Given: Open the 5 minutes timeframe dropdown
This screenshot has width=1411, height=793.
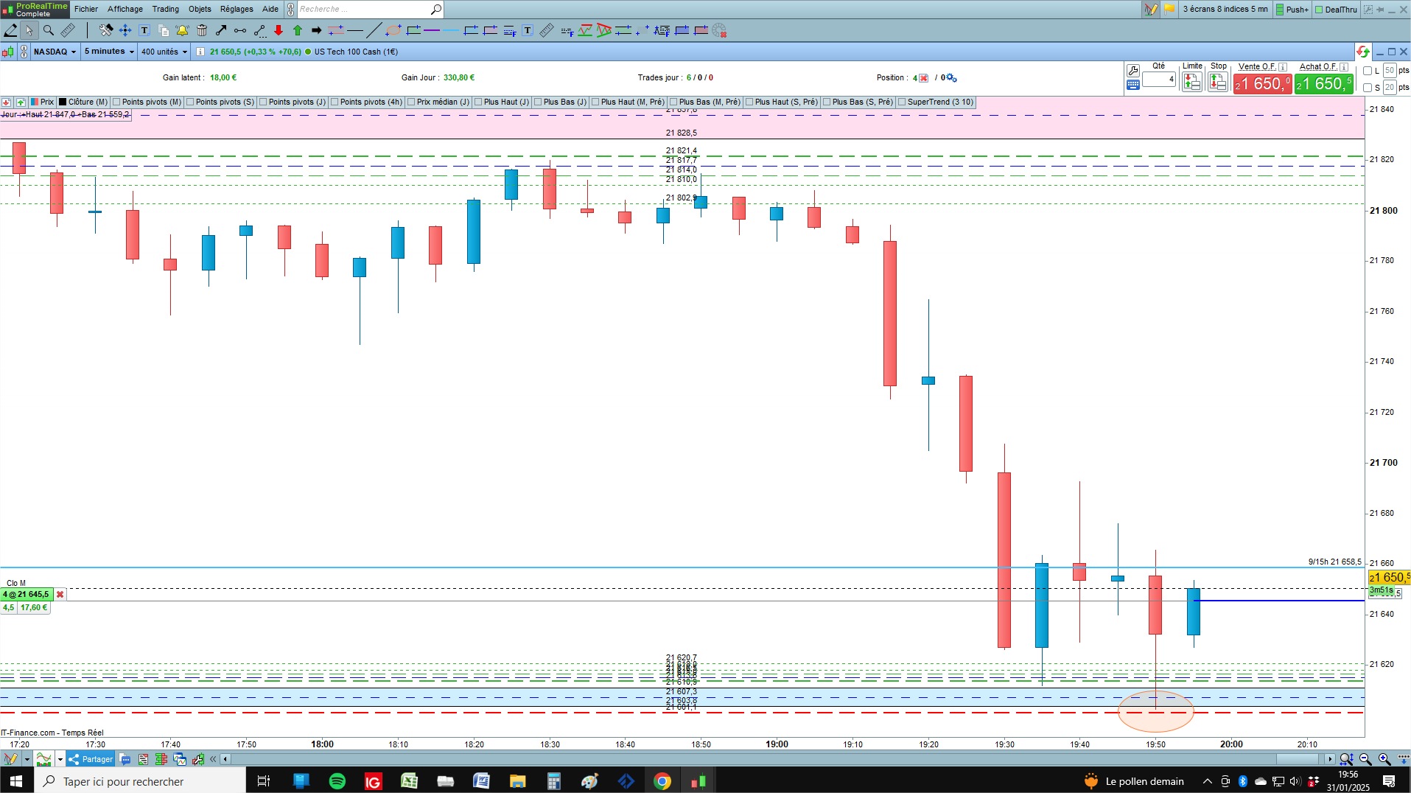Looking at the screenshot, I should [109, 52].
